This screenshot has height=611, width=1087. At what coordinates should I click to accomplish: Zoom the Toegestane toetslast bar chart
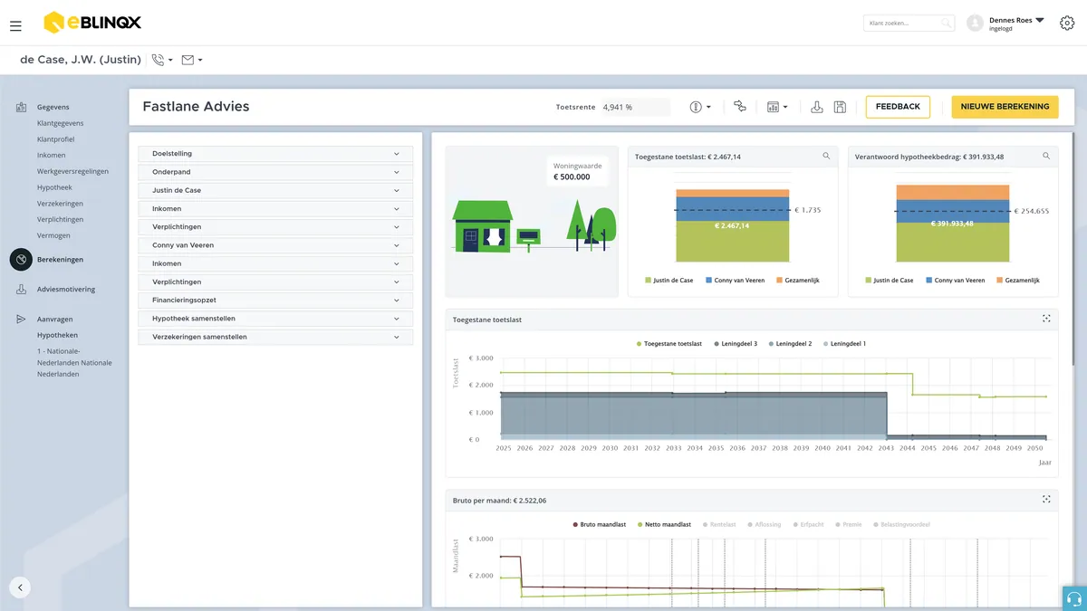pos(826,156)
